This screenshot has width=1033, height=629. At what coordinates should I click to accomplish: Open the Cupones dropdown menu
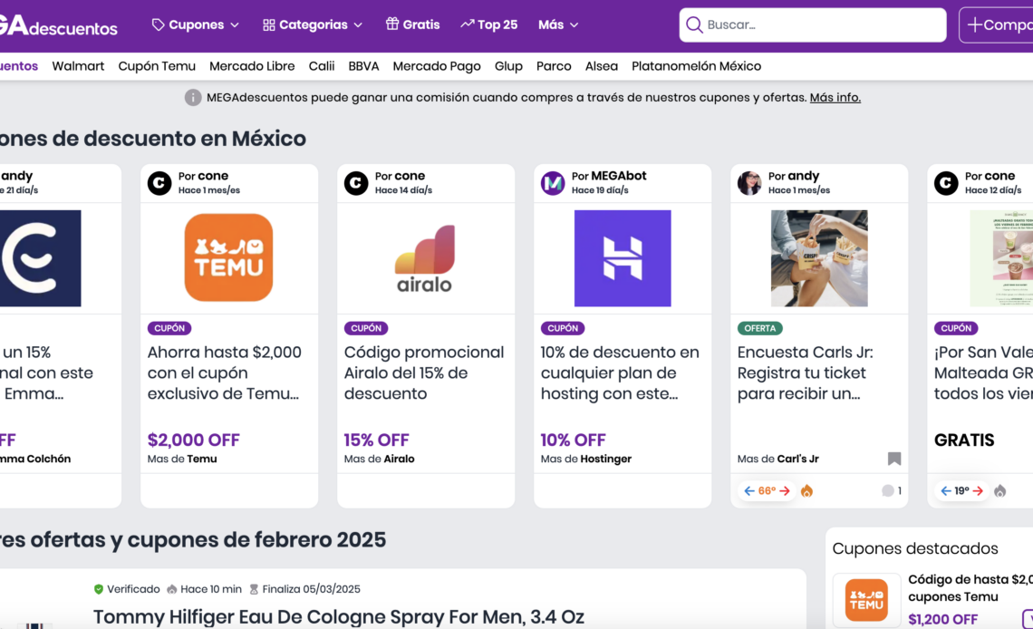click(x=195, y=25)
